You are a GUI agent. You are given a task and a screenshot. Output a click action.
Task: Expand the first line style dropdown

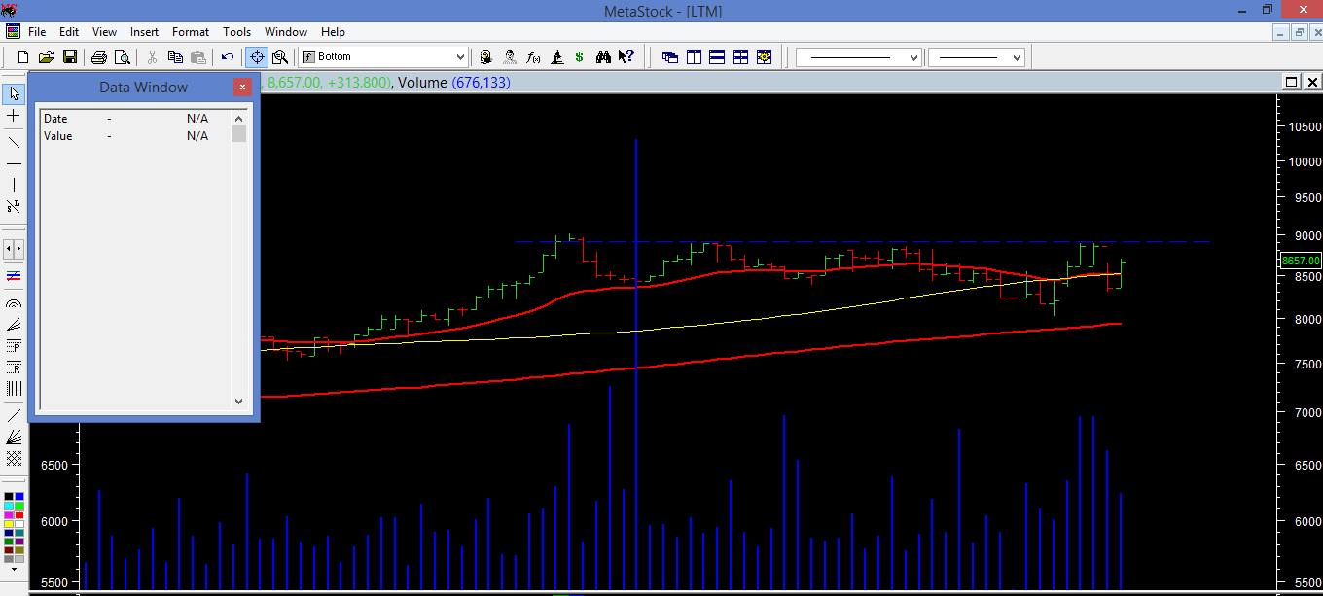coord(913,57)
